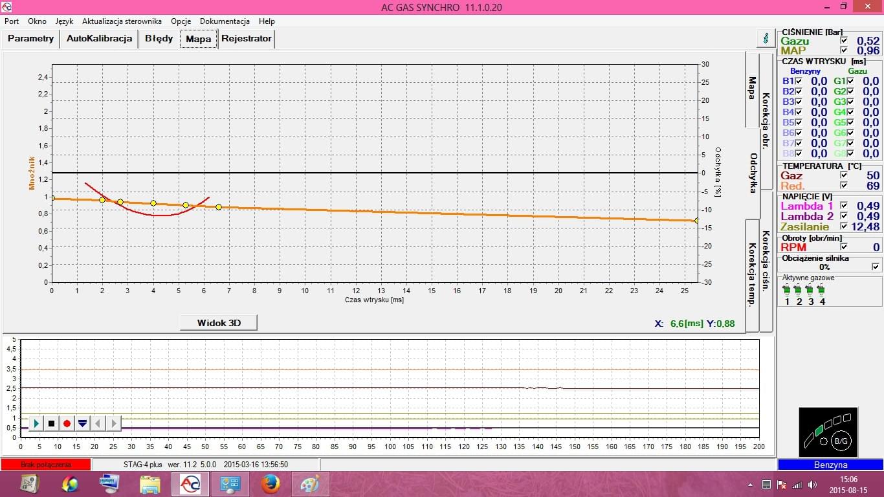Screen dimensions: 884x497
Task: Toggle the B1 petrol injector checkbox
Action: 799,81
